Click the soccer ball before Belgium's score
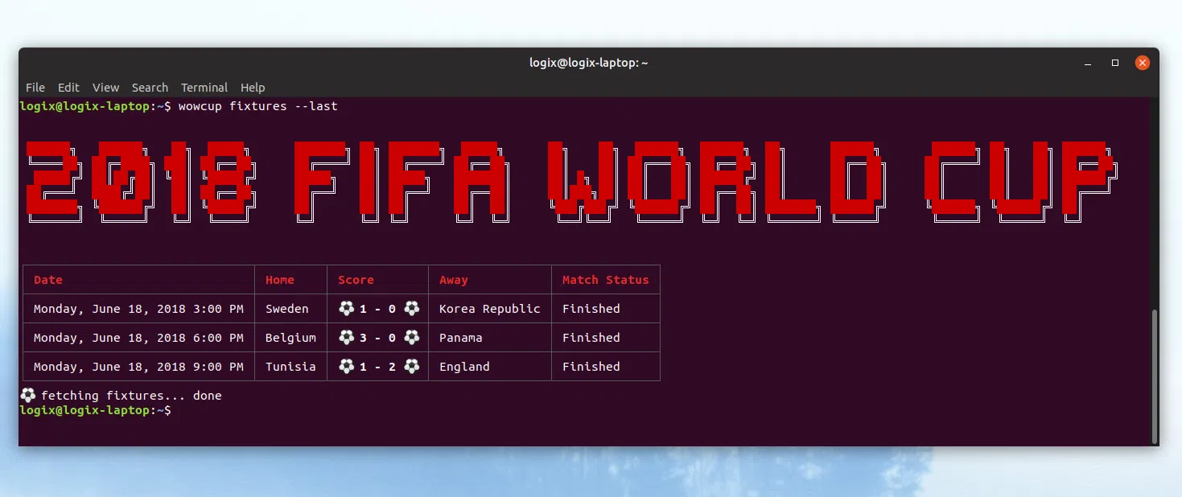The image size is (1182, 497). click(346, 337)
